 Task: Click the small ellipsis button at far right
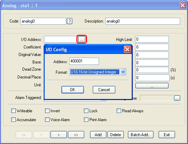(x=177, y=98)
